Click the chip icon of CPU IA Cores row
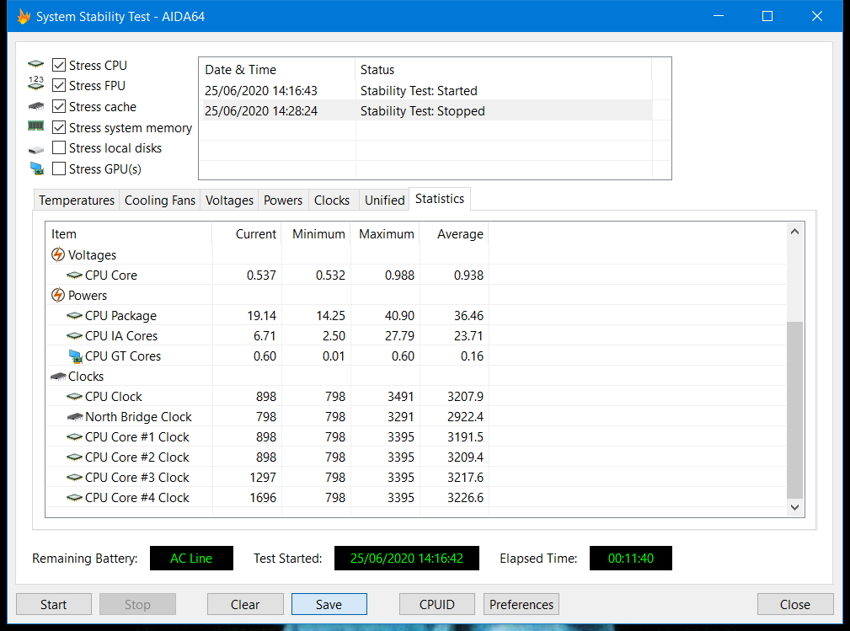850x631 pixels. [74, 336]
